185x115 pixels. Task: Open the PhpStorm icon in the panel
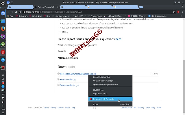(x=3, y=37)
